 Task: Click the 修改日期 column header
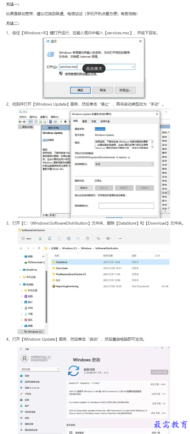click(x=108, y=256)
